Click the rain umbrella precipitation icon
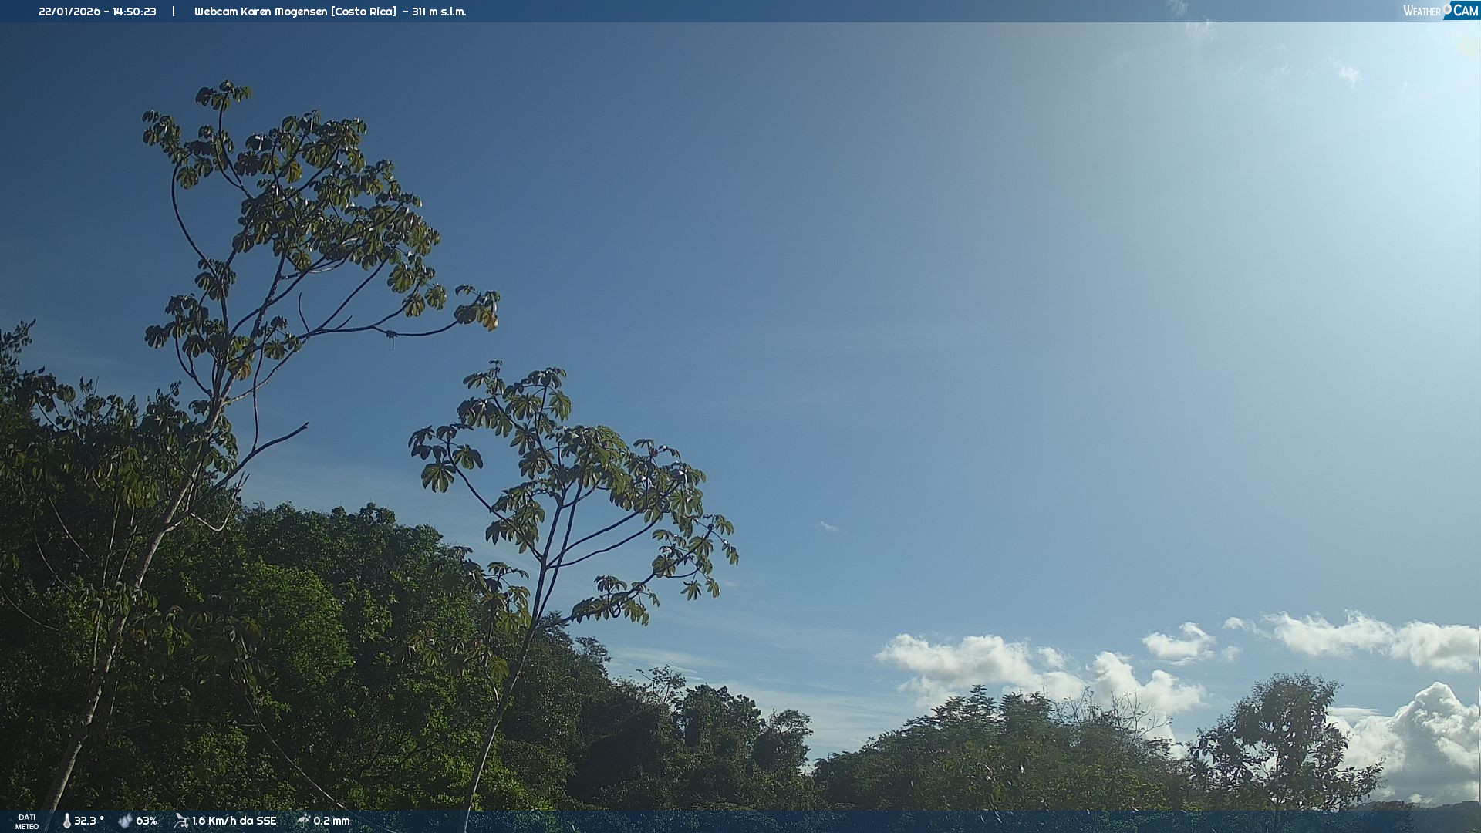 pyautogui.click(x=303, y=820)
